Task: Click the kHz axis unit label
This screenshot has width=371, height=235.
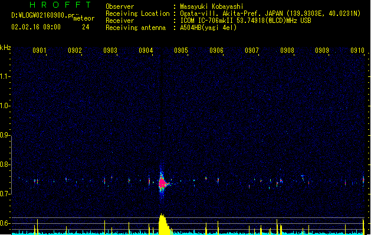Action: point(5,48)
